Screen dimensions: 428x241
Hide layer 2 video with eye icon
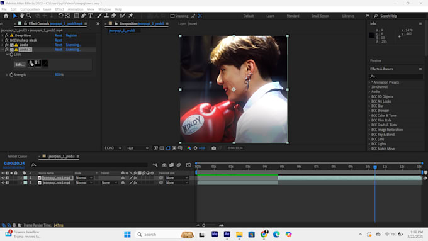(x=3, y=182)
